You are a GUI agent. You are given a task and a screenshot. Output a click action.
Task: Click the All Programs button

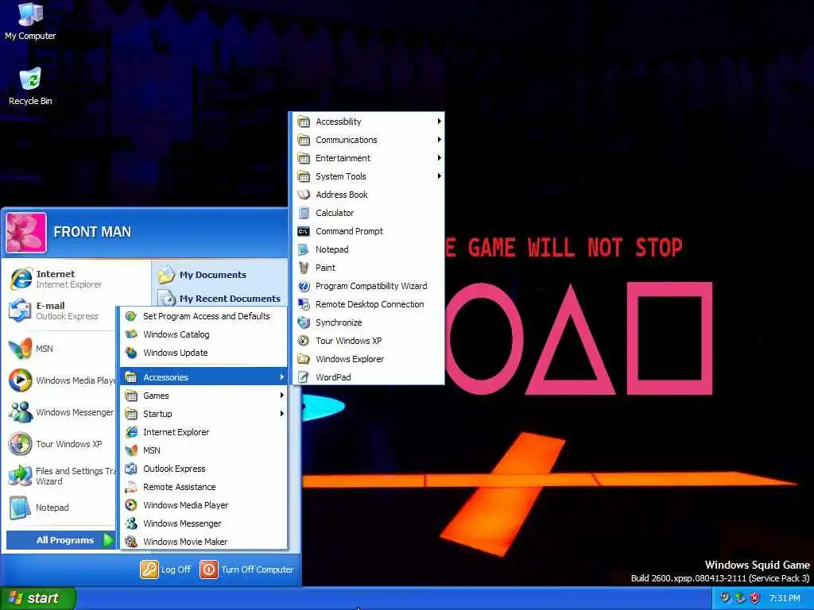[60, 540]
